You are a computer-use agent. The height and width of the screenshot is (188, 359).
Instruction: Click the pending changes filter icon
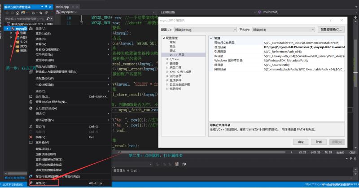coord(33,13)
